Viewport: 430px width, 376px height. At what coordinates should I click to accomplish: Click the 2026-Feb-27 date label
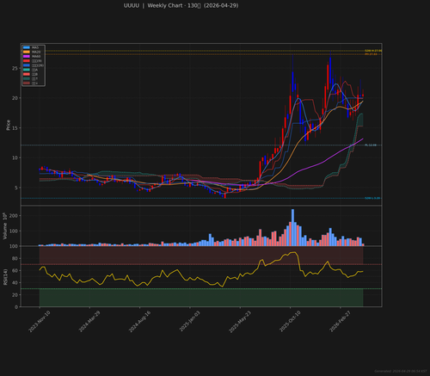(x=341, y=322)
